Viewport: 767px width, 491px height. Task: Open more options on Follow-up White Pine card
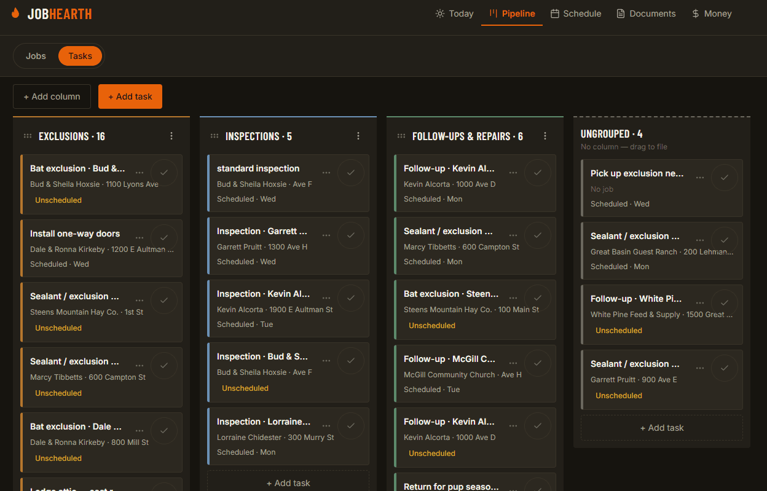click(701, 303)
